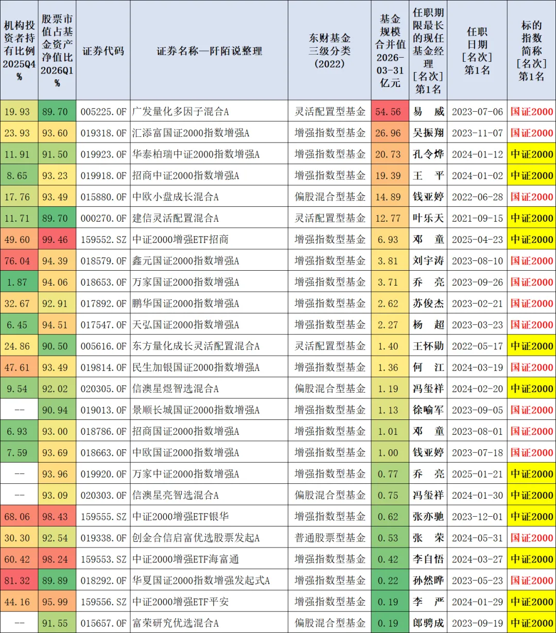Click fund size value 26.96
556x633 pixels.
[x=389, y=133]
